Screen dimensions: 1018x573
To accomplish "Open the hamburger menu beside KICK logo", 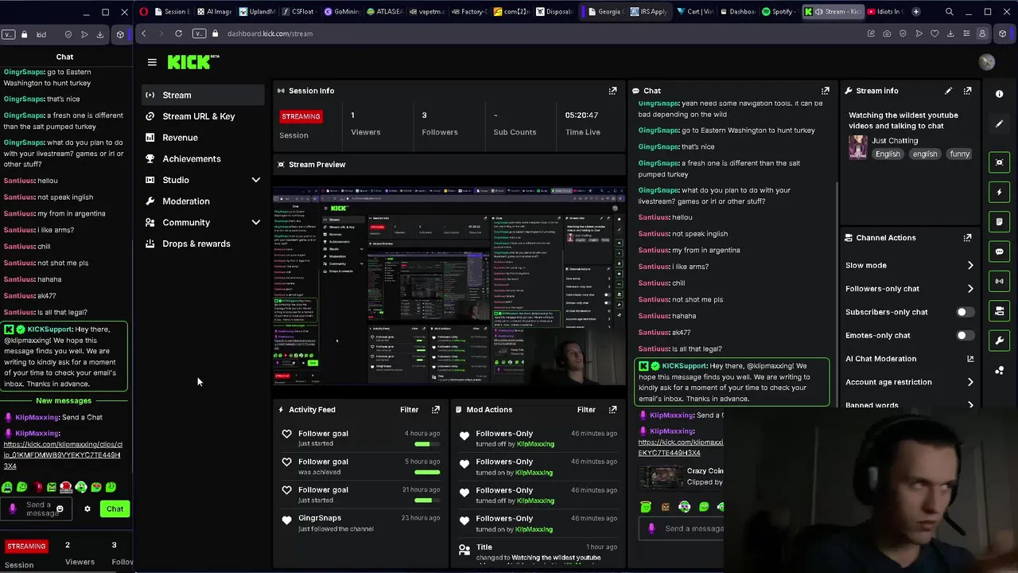I will 152,62.
